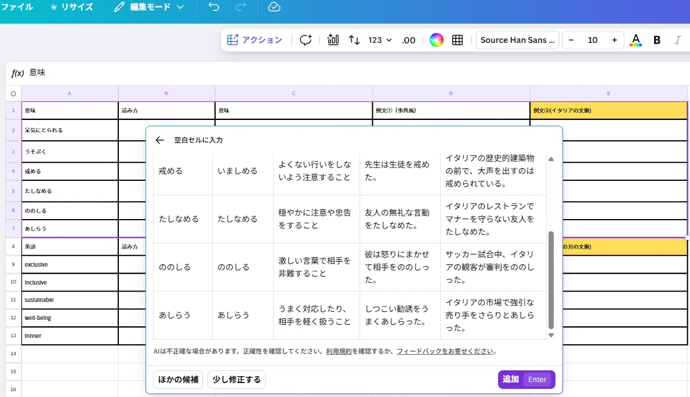690x397 pixels.
Task: Click the insert chart icon
Action: [333, 40]
